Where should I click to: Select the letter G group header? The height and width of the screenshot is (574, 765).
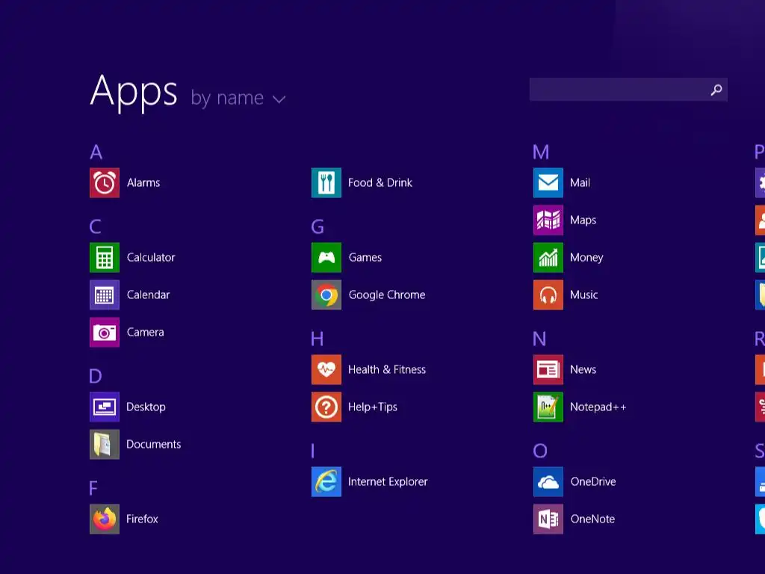(x=318, y=227)
